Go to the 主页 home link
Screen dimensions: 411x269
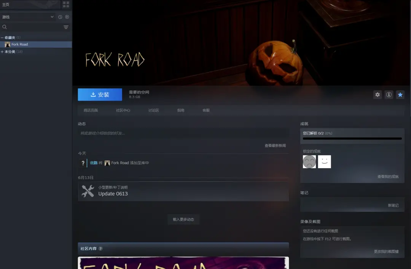coord(5,5)
